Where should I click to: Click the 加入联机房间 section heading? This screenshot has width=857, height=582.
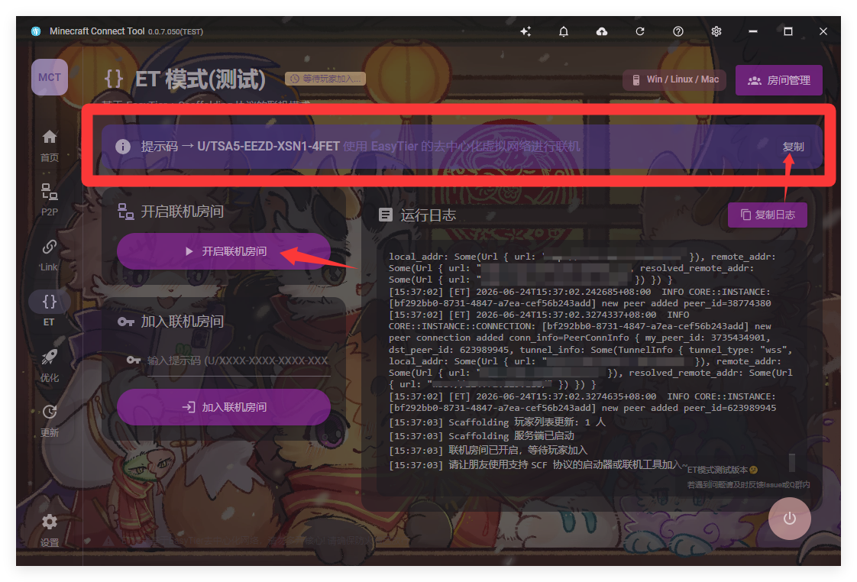click(x=182, y=322)
